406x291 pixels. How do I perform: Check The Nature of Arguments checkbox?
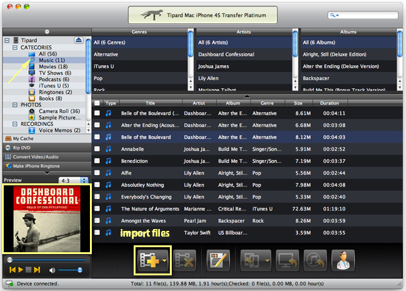97,208
